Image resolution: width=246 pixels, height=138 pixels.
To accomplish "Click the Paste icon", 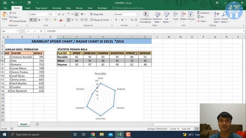I will coord(5,15).
